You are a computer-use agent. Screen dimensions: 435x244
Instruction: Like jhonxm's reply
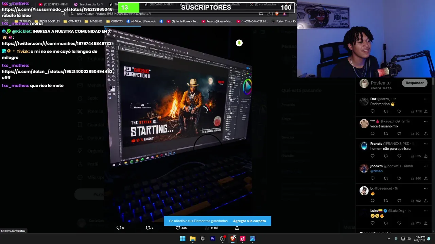399,178
